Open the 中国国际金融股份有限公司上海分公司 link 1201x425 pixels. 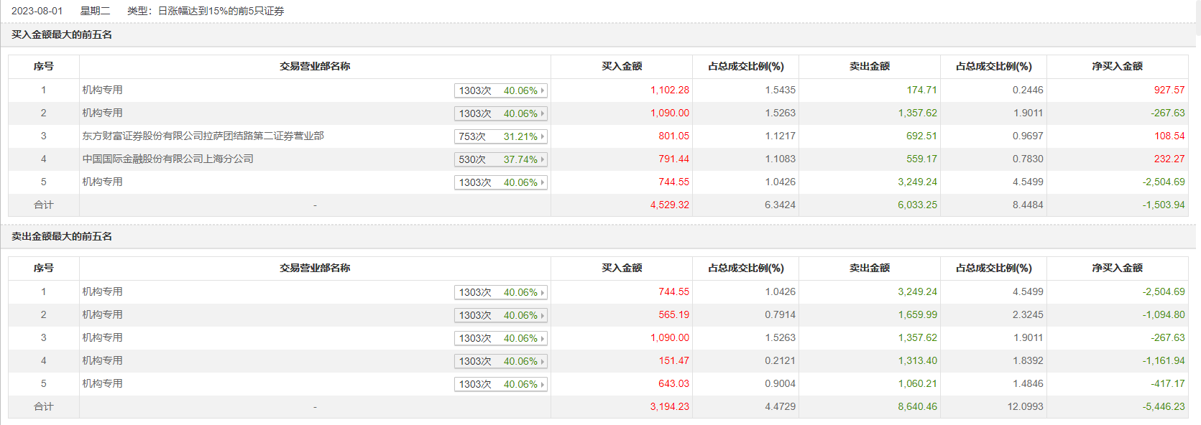click(x=167, y=159)
